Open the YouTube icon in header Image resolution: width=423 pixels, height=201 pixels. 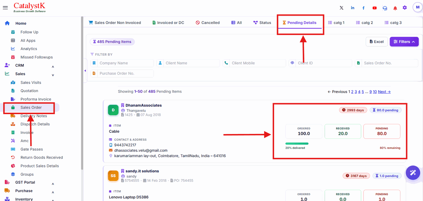coord(375,8)
